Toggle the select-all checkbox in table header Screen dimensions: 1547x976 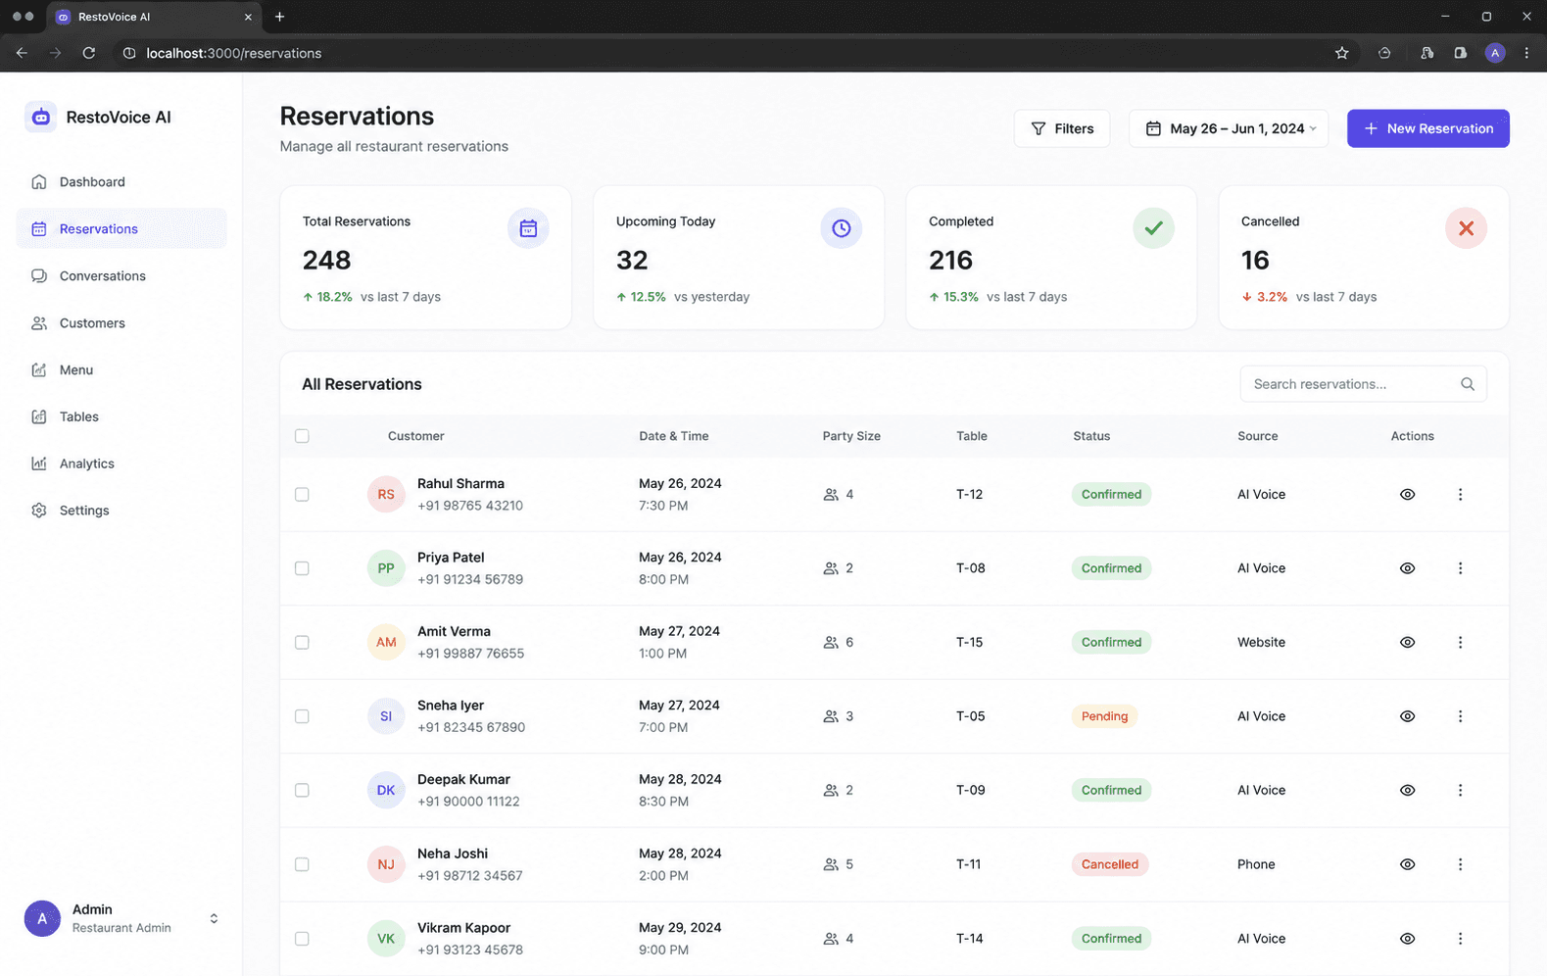coord(302,436)
